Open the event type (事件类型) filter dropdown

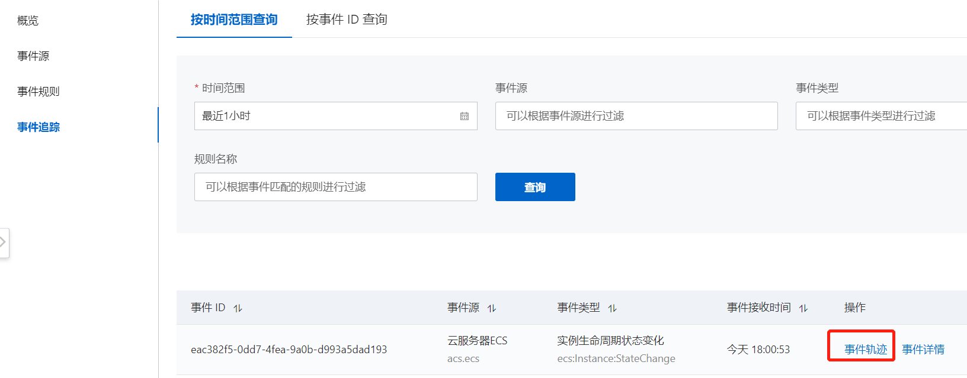pos(881,116)
